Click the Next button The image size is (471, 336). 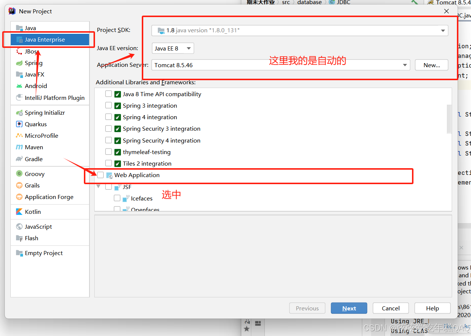(x=349, y=308)
